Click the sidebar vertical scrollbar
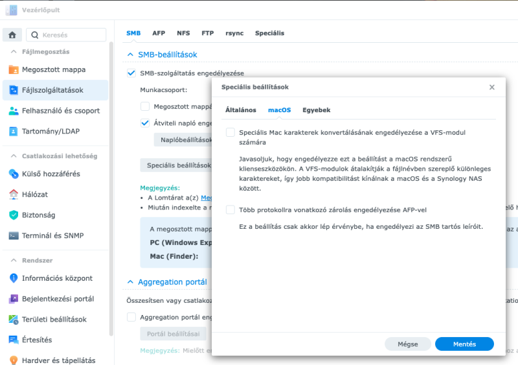Image resolution: width=518 pixels, height=365 pixels. (111, 189)
